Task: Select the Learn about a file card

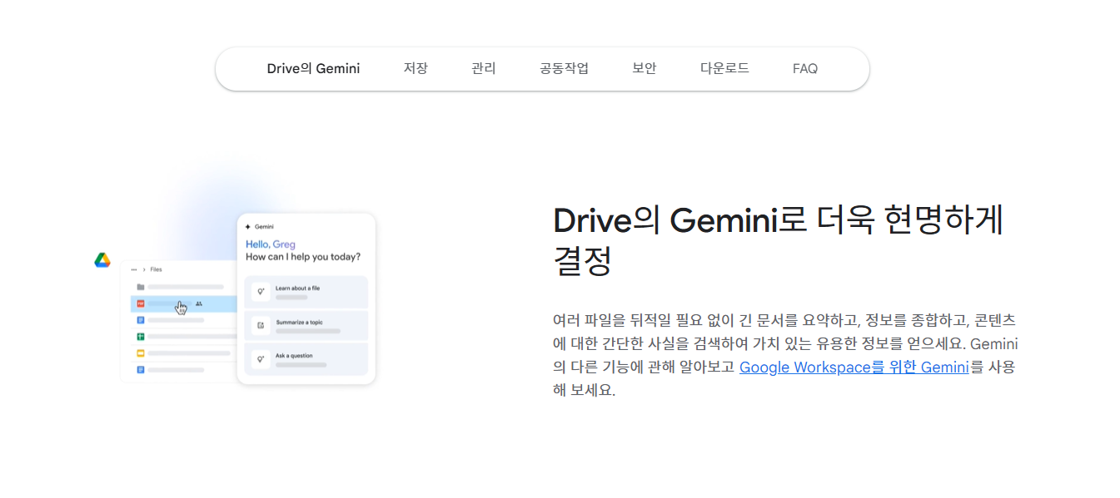Action: [x=306, y=292]
